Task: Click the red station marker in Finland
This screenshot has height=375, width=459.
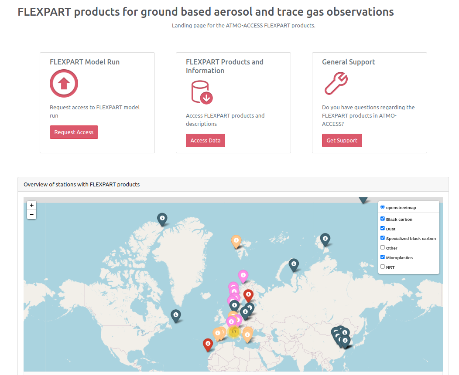Action: pyautogui.click(x=248, y=295)
